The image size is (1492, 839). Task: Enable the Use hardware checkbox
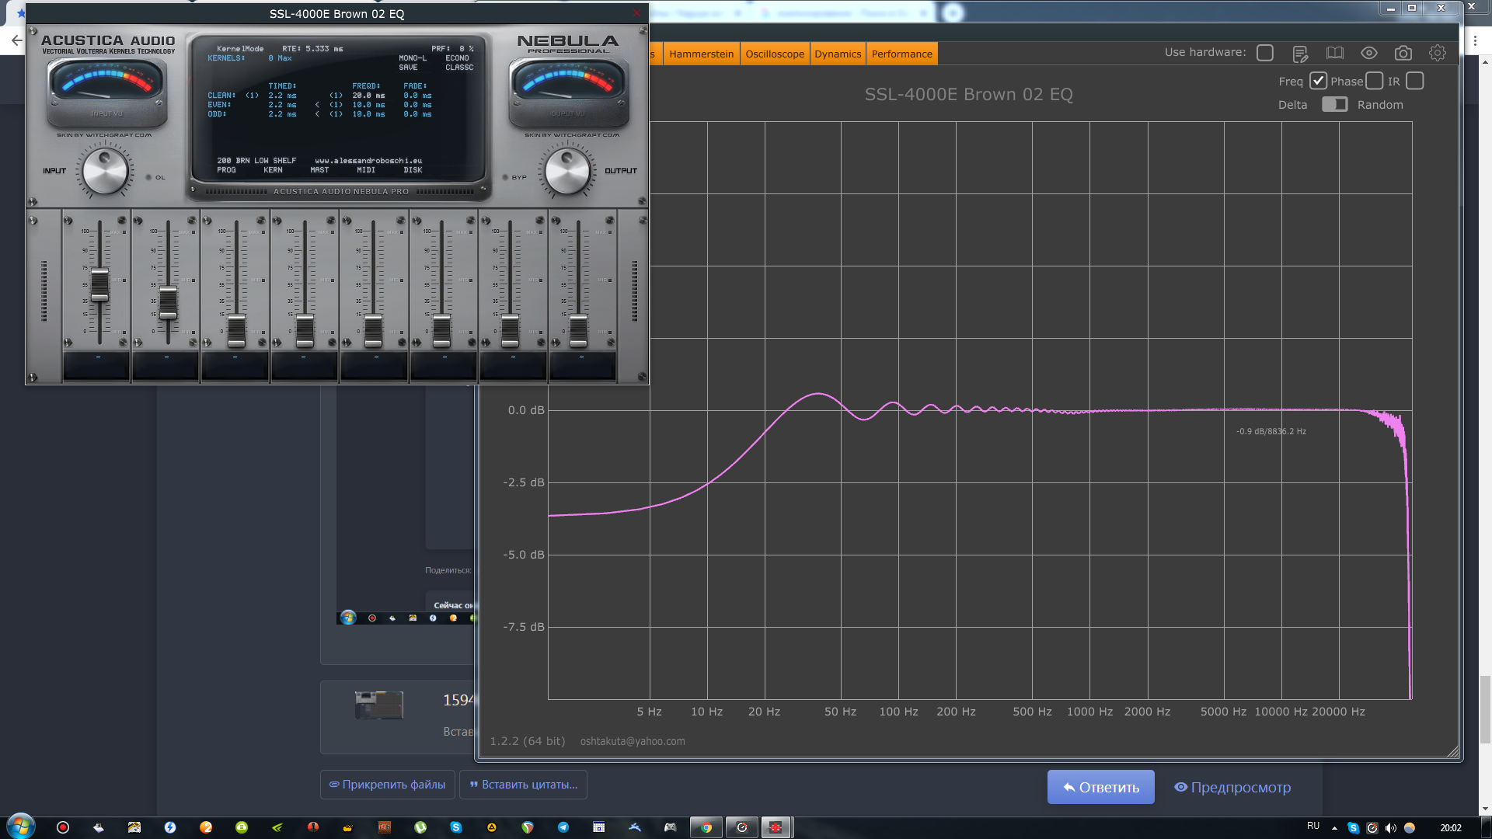click(1265, 53)
